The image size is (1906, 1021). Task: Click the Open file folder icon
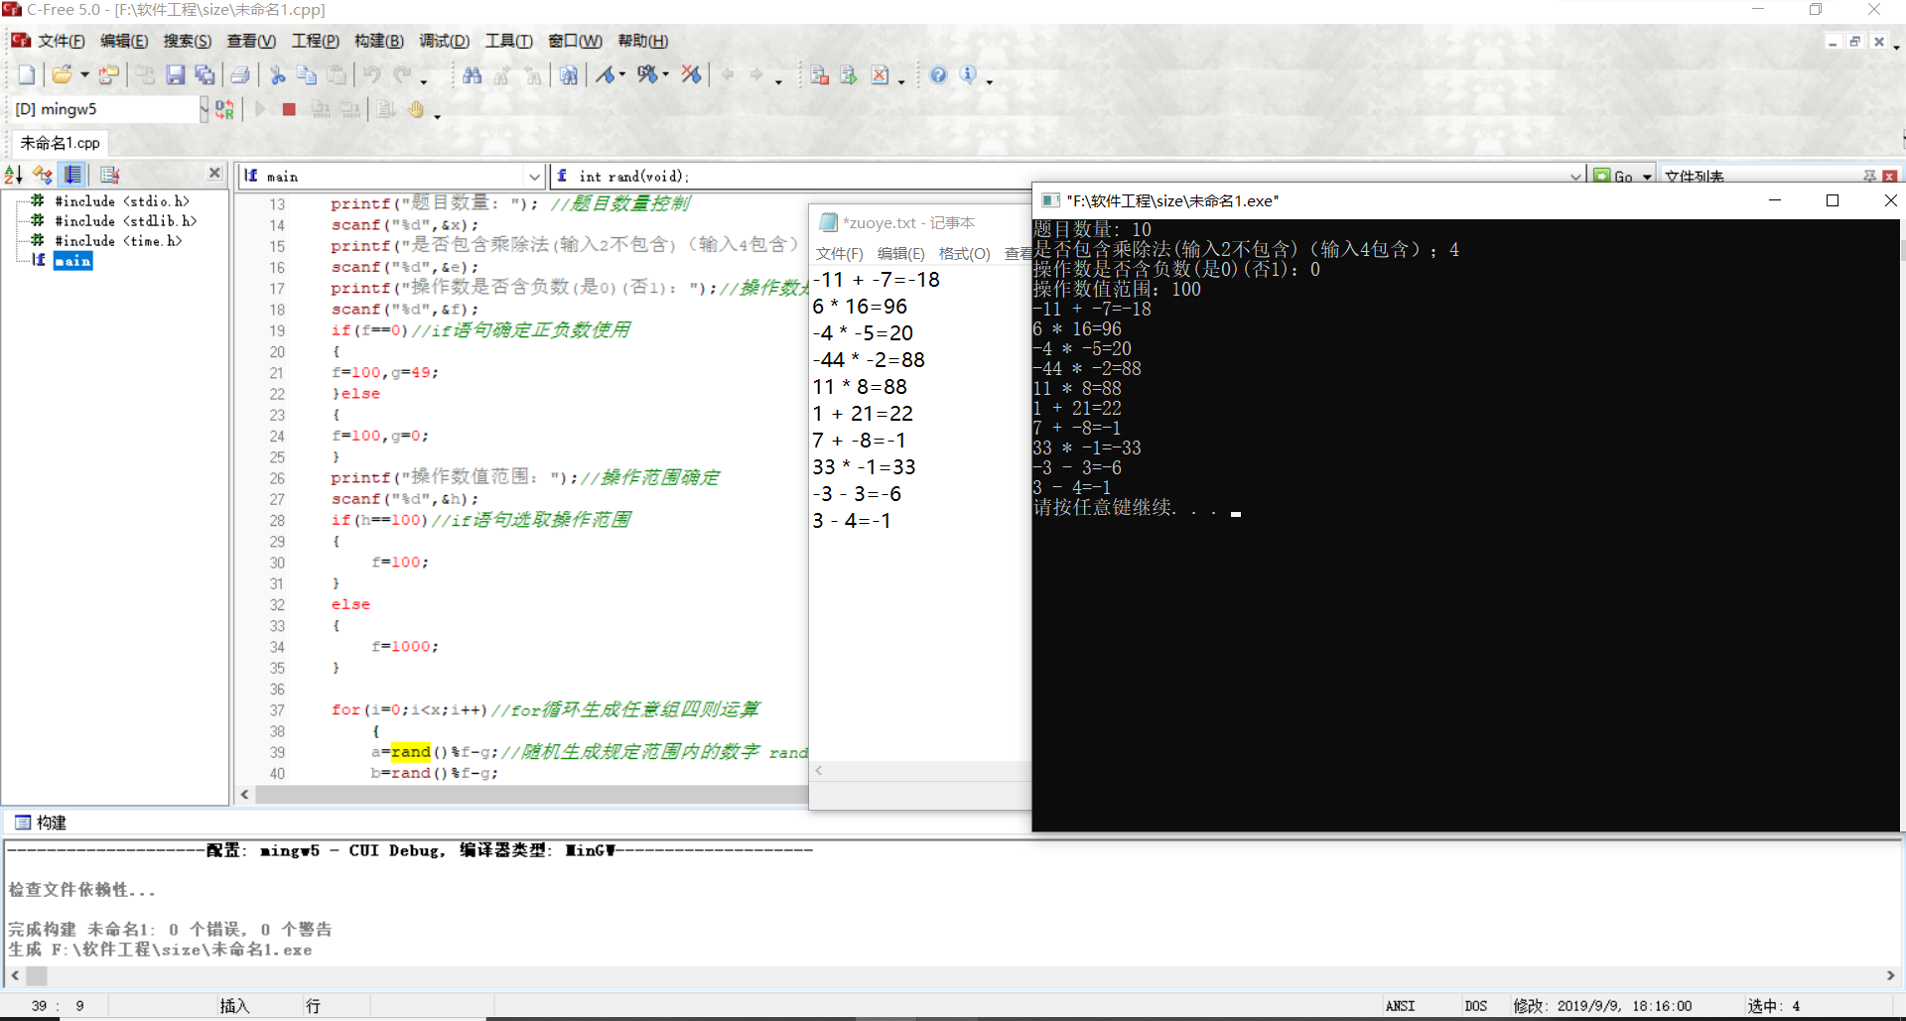(x=62, y=74)
